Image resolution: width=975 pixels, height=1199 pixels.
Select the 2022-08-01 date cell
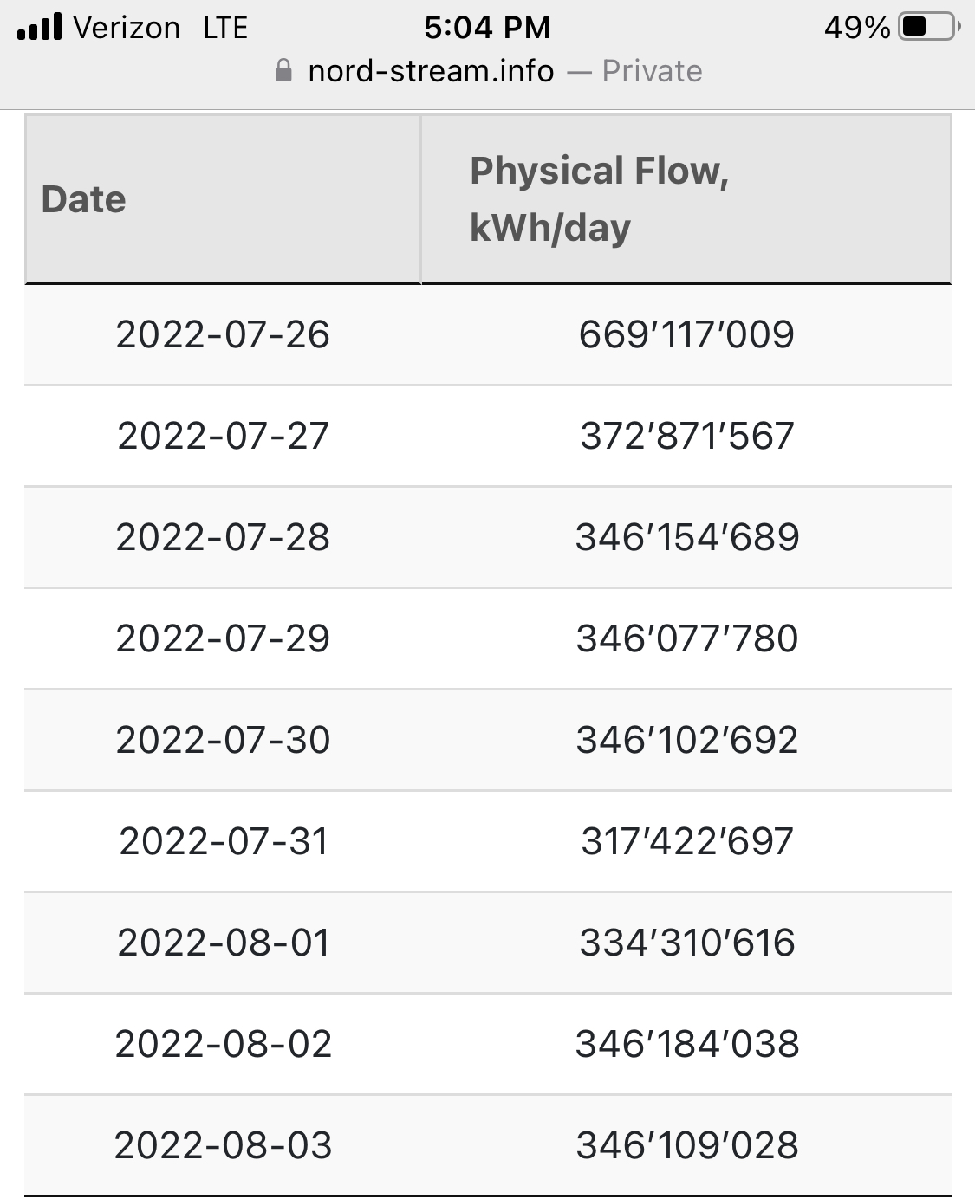tap(224, 943)
